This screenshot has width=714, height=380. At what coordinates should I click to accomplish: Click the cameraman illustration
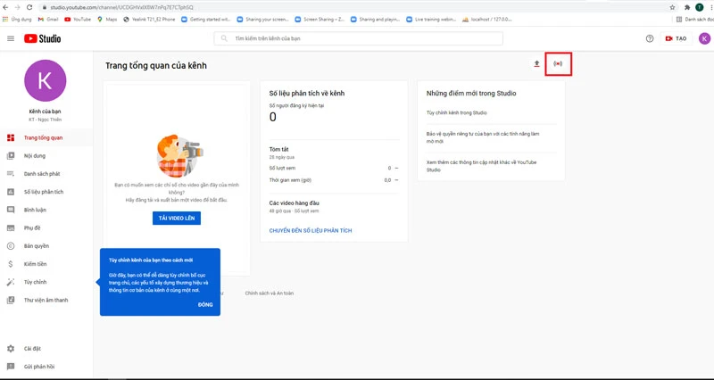point(179,155)
